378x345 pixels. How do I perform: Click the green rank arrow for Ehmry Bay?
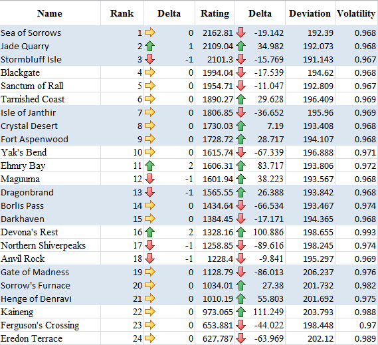(150, 166)
